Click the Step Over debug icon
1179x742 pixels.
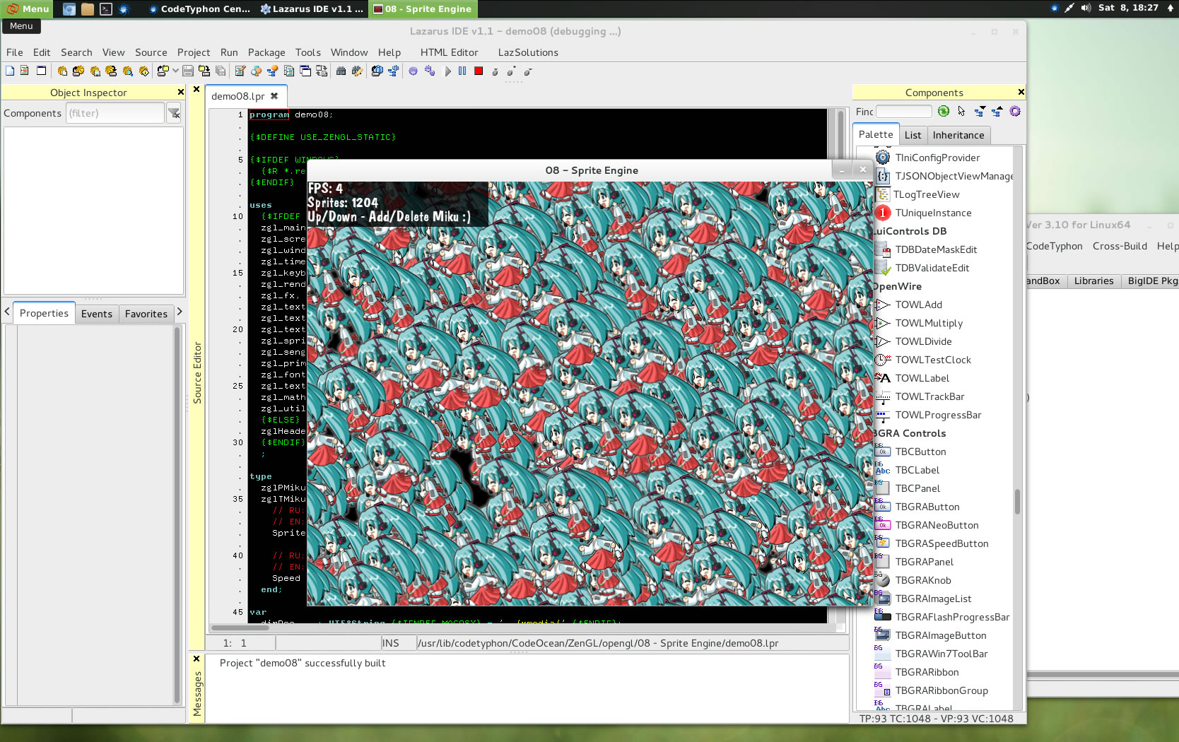[x=511, y=71]
